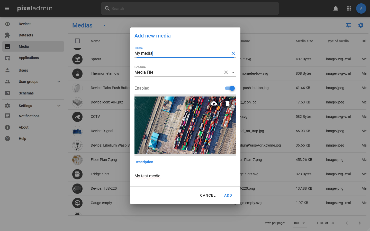Open the apps grid icon
The height and width of the screenshot is (231, 370).
click(349, 8)
